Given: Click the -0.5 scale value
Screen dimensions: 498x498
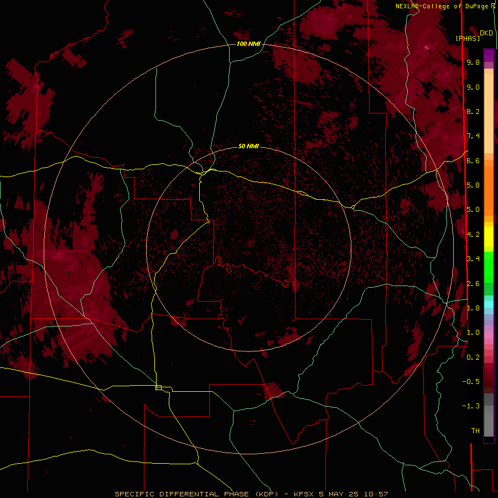Looking at the screenshot, I should [471, 382].
